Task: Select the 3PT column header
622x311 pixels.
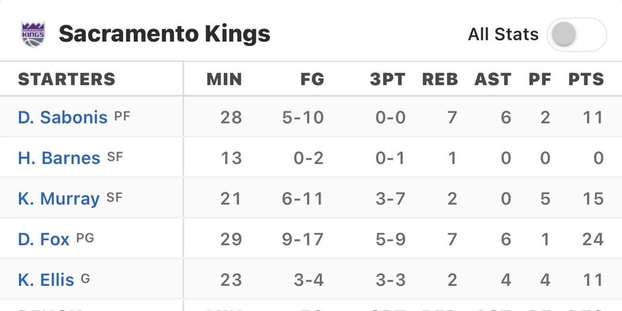Action: tap(388, 79)
